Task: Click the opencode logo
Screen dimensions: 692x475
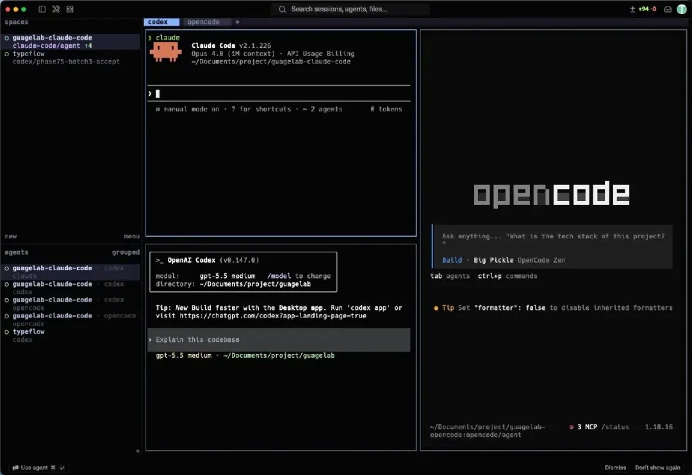Action: click(x=552, y=194)
